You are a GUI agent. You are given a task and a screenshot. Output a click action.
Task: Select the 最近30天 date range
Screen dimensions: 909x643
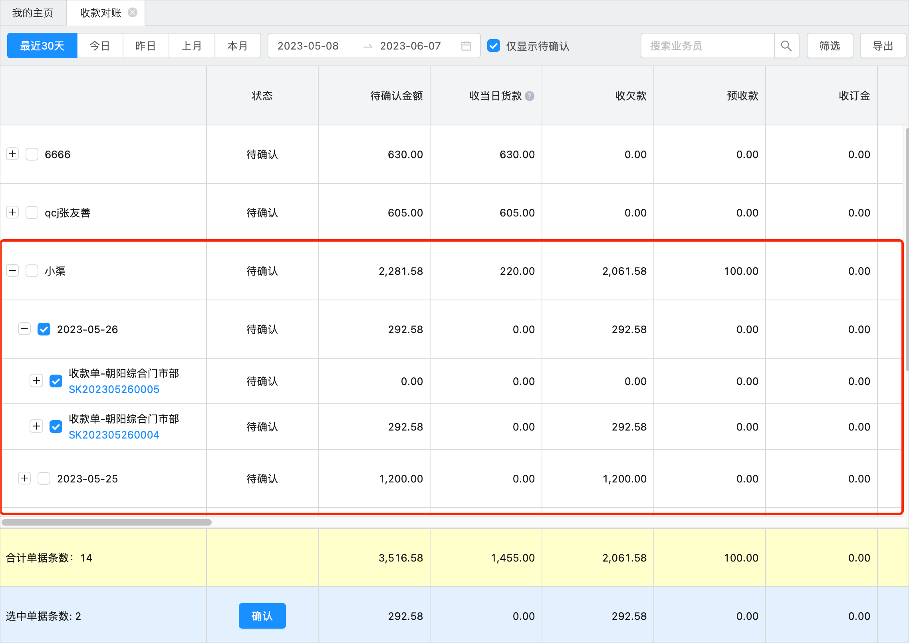coord(42,46)
